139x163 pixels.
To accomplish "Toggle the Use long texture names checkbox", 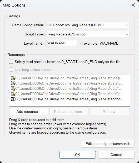I will [x=11, y=70].
